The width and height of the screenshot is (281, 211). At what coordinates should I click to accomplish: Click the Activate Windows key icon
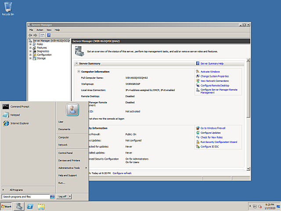(x=198, y=71)
